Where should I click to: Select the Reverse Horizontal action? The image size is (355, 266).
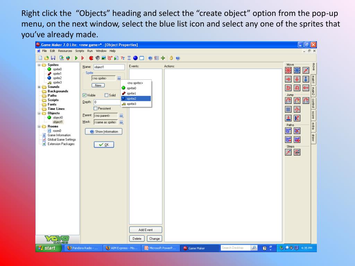pyautogui.click(x=288, y=88)
